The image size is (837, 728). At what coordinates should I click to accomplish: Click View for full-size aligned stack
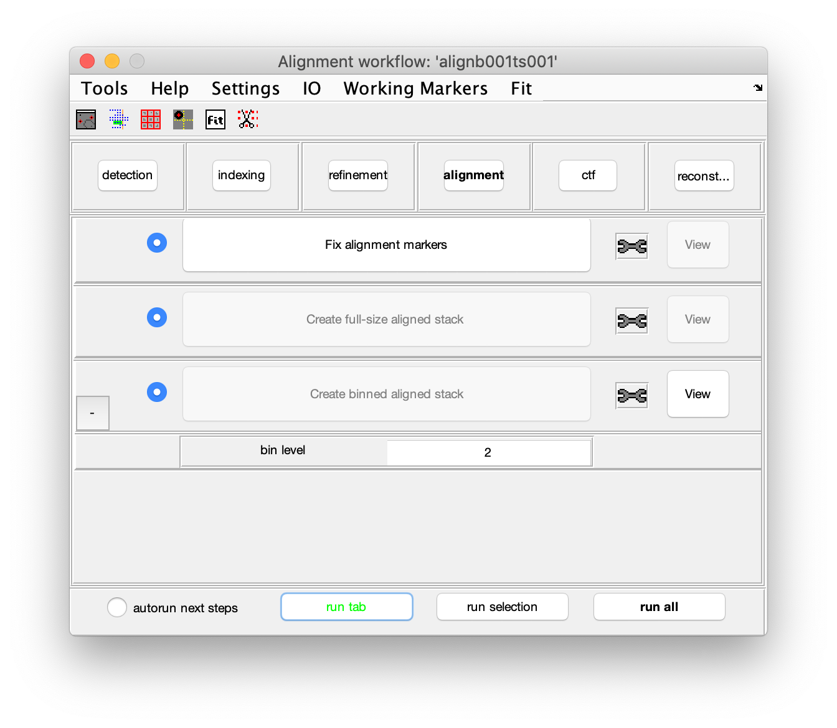[698, 319]
